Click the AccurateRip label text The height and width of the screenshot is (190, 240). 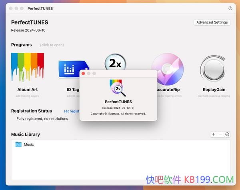pos(168,90)
